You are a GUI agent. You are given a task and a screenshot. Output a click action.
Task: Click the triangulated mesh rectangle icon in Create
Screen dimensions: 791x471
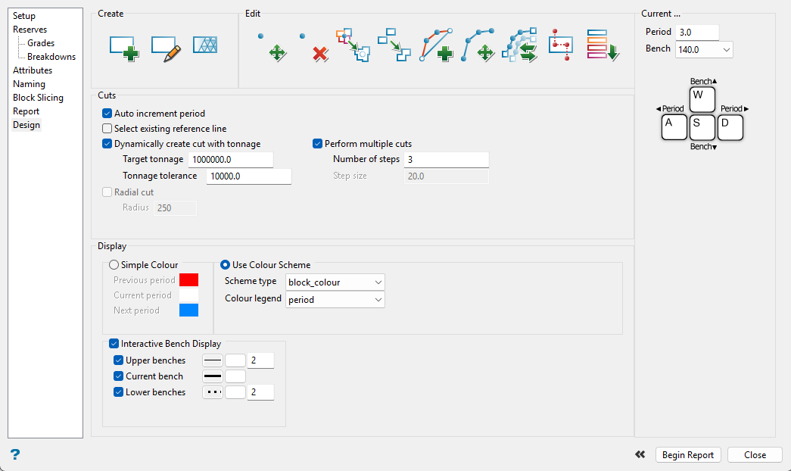pos(205,45)
